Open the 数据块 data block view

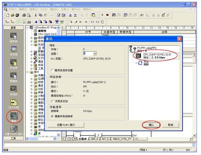pos(13,77)
